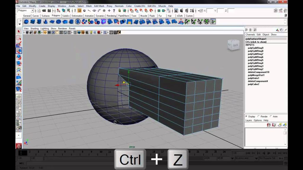The width and height of the screenshot is (303, 170).
Task: Create a polygon plane from the shelf
Action: coord(52,22)
